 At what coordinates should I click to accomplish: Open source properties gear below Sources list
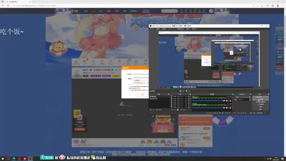pos(178,110)
